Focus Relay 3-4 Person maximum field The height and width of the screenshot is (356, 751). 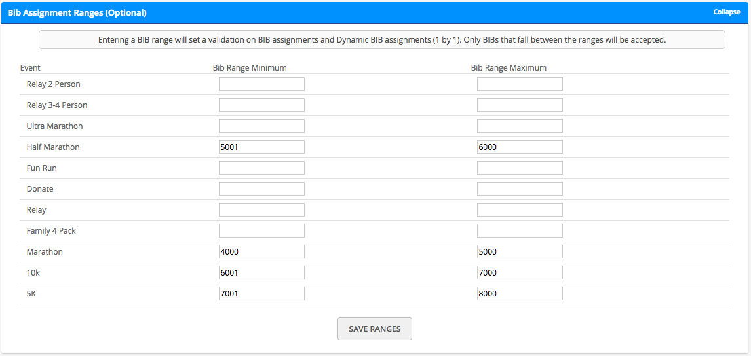pyautogui.click(x=520, y=105)
